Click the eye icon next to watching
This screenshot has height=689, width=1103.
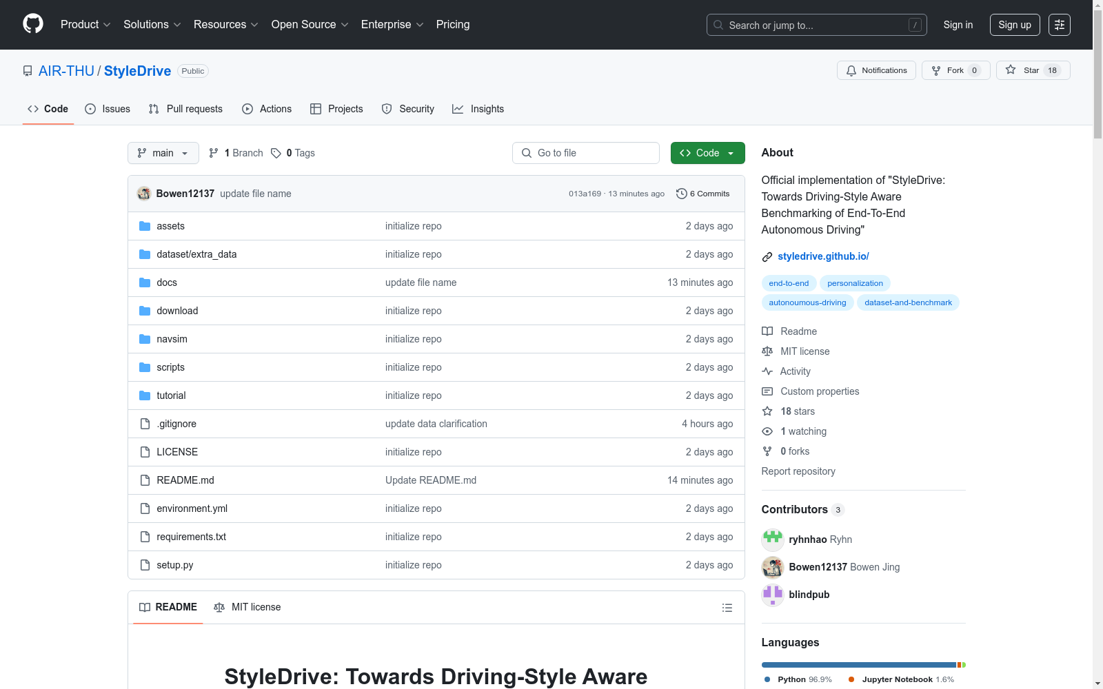[x=767, y=431]
